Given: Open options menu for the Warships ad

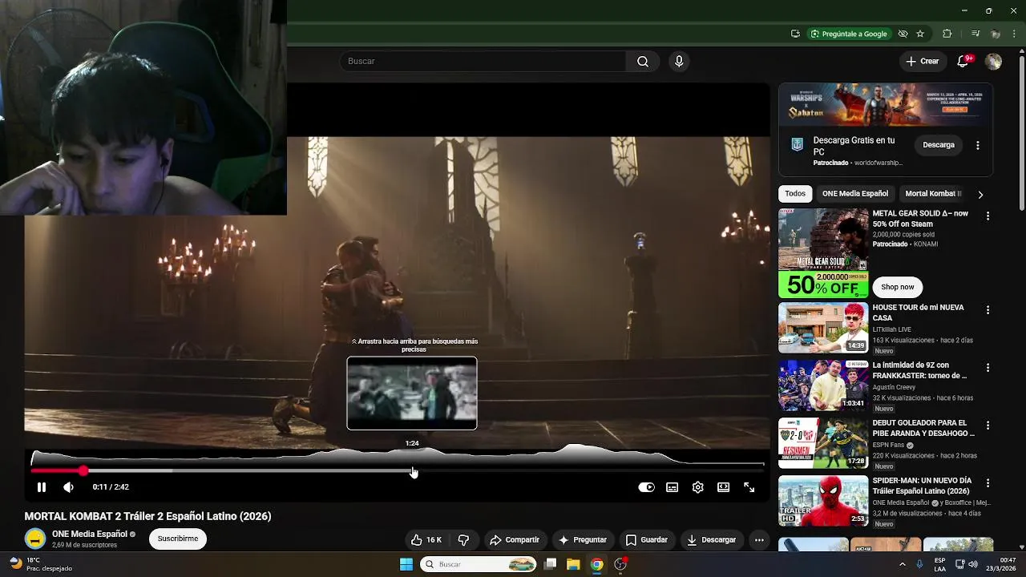Looking at the screenshot, I should click(x=977, y=145).
